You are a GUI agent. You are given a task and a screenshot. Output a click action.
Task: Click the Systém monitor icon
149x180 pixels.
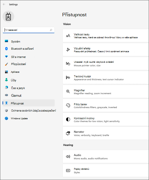[x=7, y=41]
